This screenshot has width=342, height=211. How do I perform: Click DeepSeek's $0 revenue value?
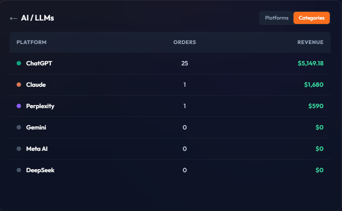tap(319, 170)
